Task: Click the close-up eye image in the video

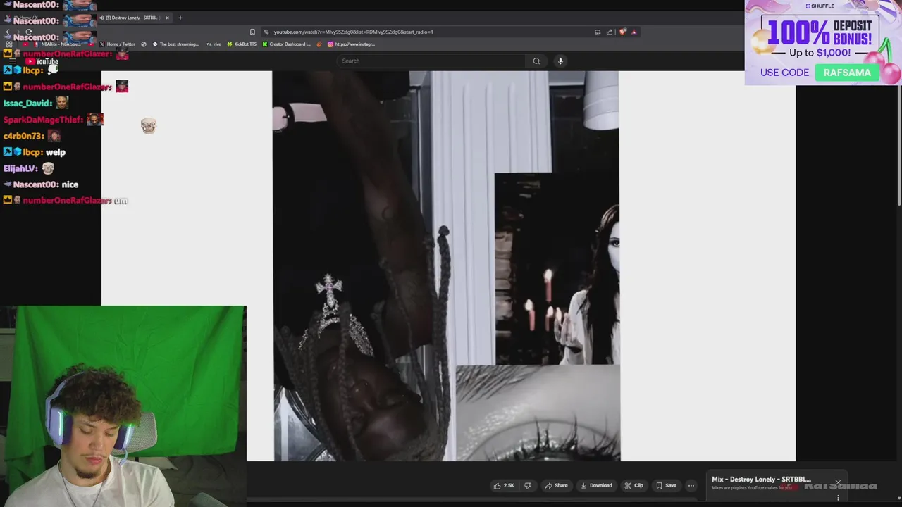Action: click(x=538, y=413)
